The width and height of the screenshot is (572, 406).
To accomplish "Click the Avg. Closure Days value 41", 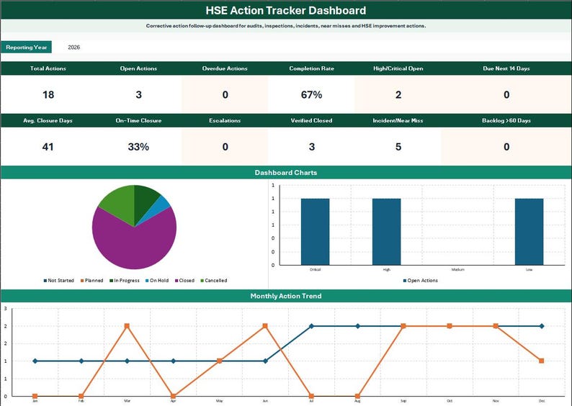I will [48, 147].
